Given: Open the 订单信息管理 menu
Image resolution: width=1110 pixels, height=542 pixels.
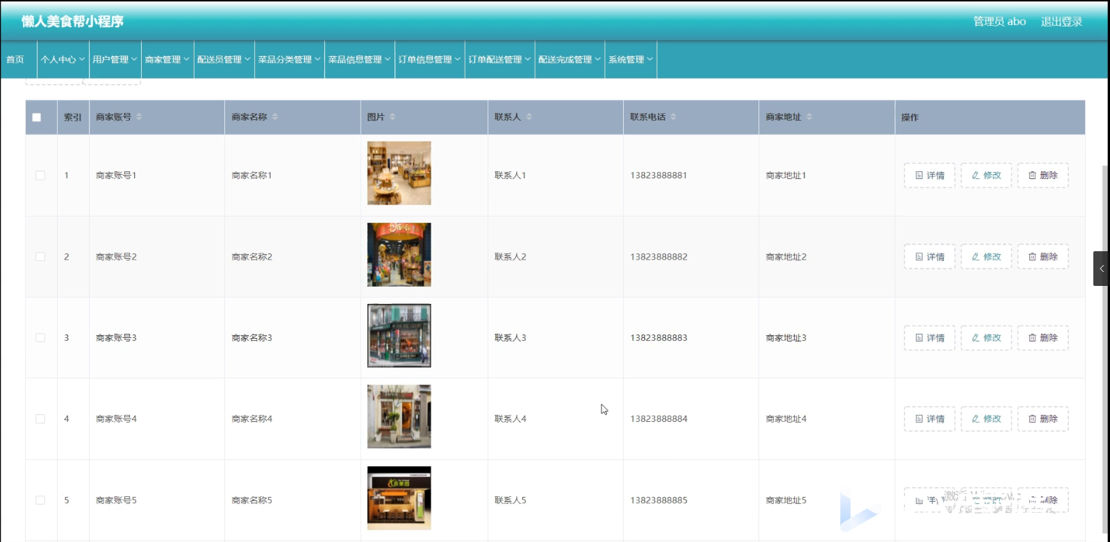Looking at the screenshot, I should point(429,60).
